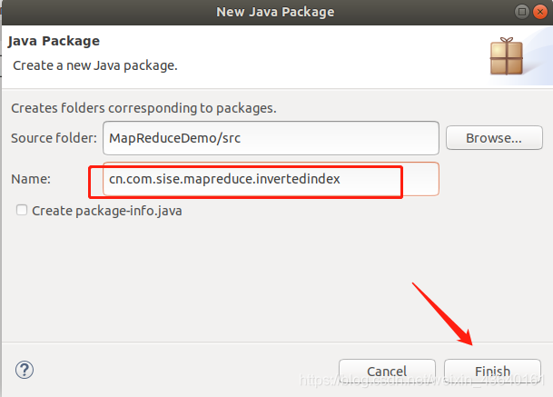Click the Java Package heading
This screenshot has width=553, height=397.
54,41
